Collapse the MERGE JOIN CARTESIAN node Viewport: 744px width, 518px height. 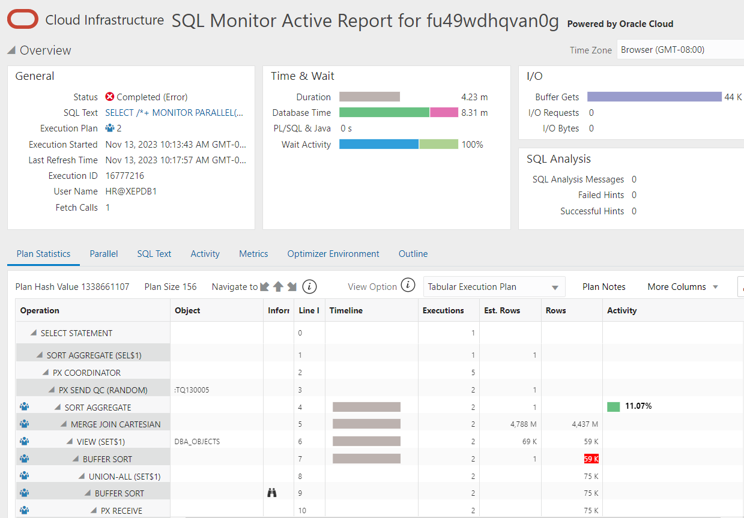[x=64, y=424]
